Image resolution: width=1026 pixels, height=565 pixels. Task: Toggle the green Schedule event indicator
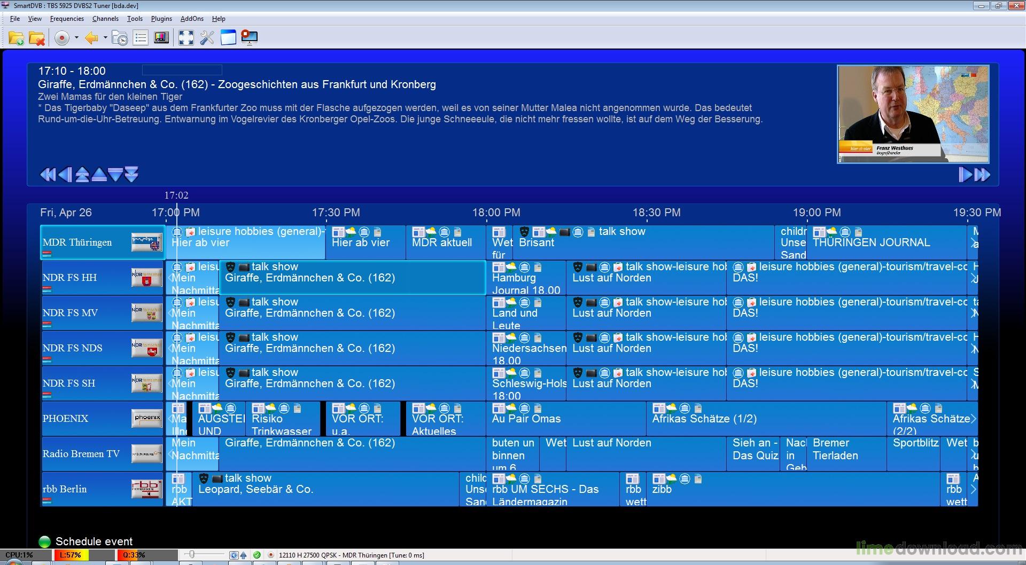tap(44, 541)
